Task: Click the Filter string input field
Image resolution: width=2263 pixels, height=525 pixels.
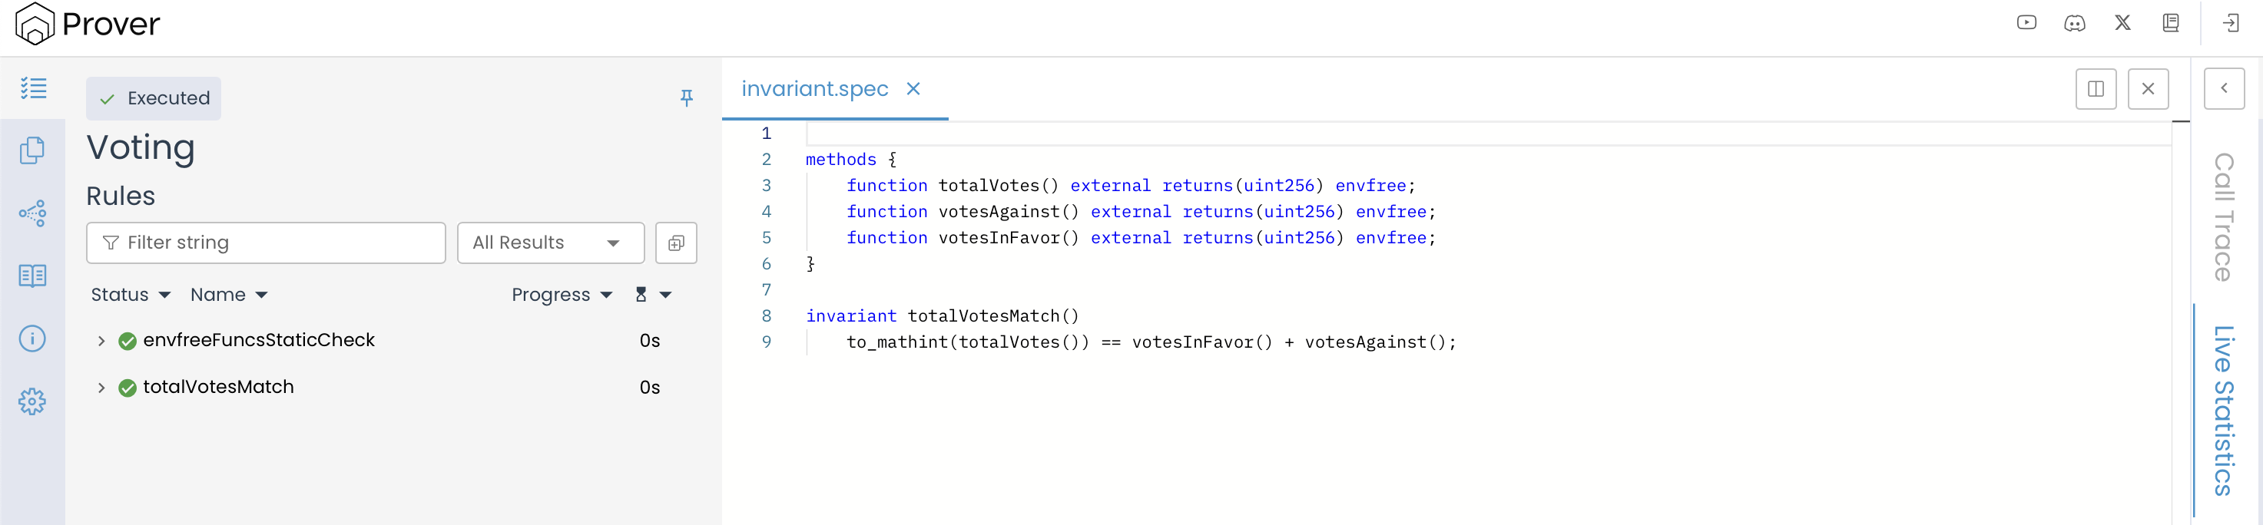Action: 265,243
